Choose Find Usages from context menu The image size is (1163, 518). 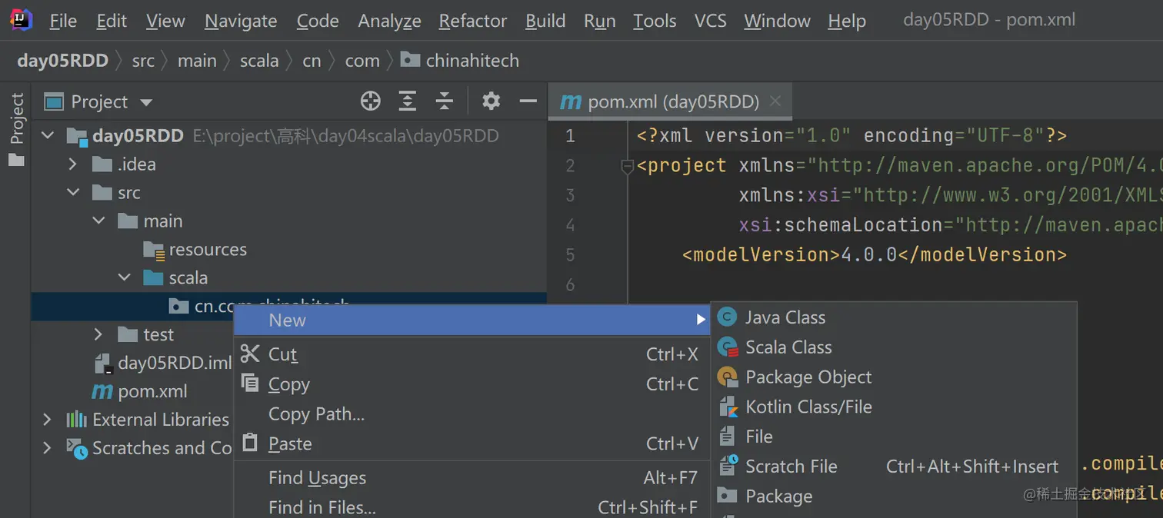(x=472, y=478)
